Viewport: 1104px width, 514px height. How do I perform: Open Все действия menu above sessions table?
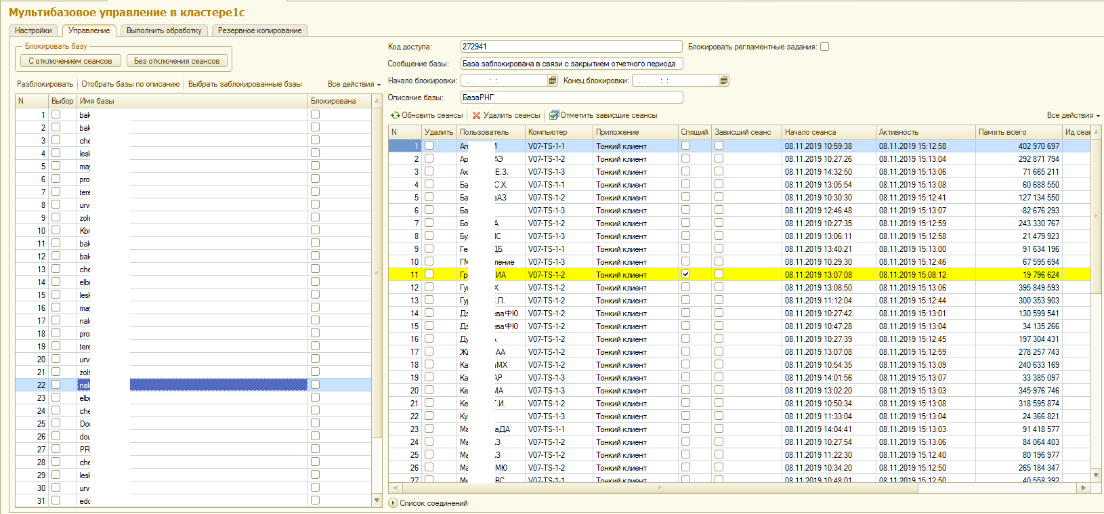coord(1073,115)
